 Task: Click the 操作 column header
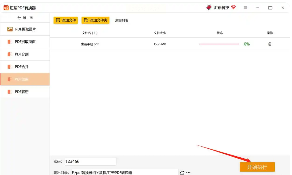270,33
